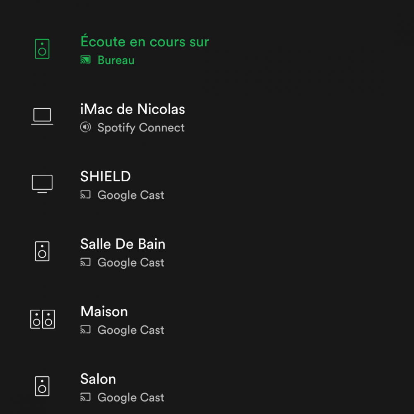414x414 pixels.
Task: Click the cast icon under SHIELD
Action: point(86,195)
